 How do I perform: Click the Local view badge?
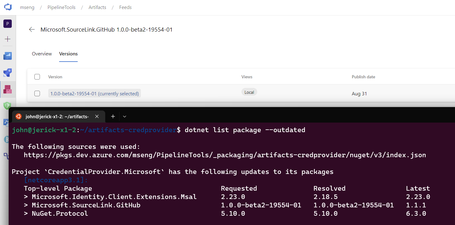point(249,92)
